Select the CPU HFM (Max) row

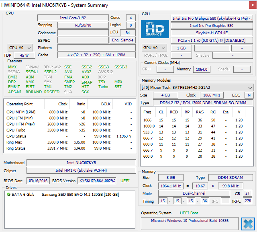[x=69, y=124]
